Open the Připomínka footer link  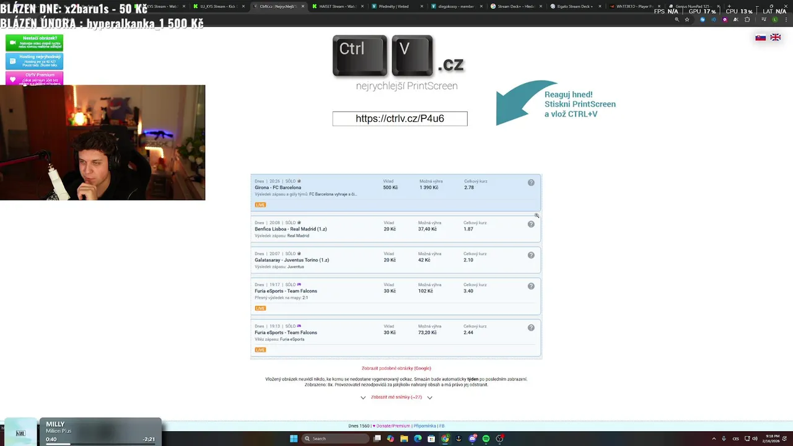coord(425,426)
